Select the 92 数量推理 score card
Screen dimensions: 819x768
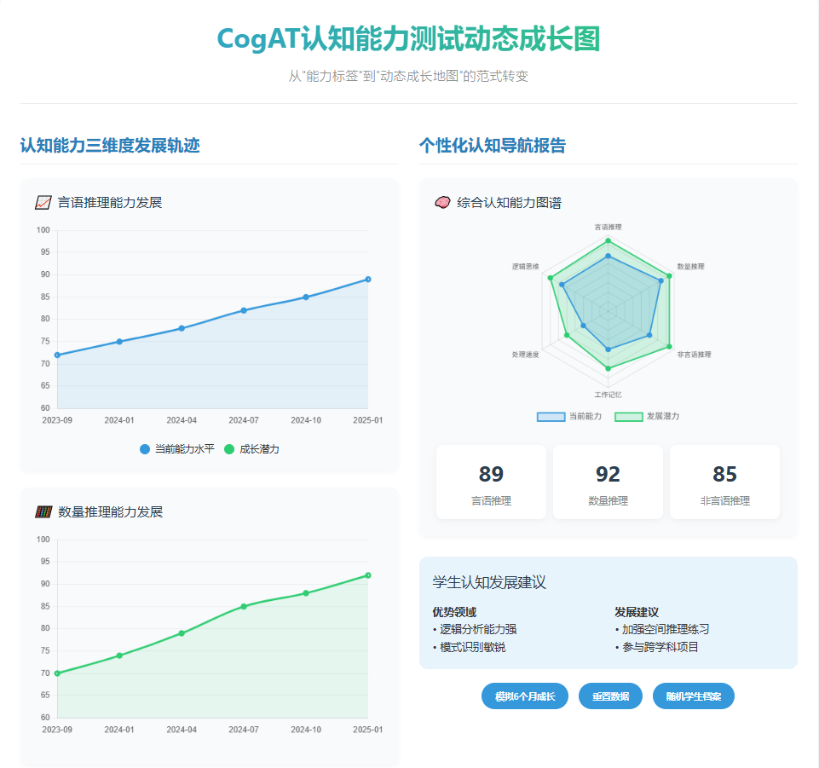(608, 482)
